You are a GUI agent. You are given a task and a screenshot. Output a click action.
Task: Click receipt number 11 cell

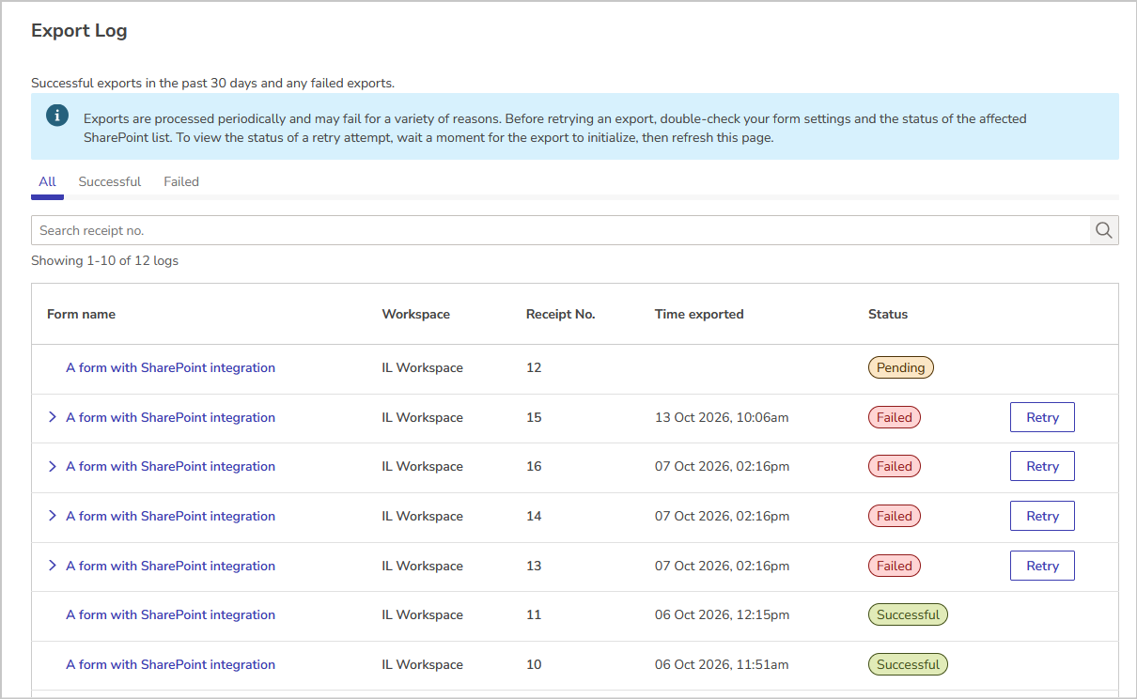click(x=534, y=614)
